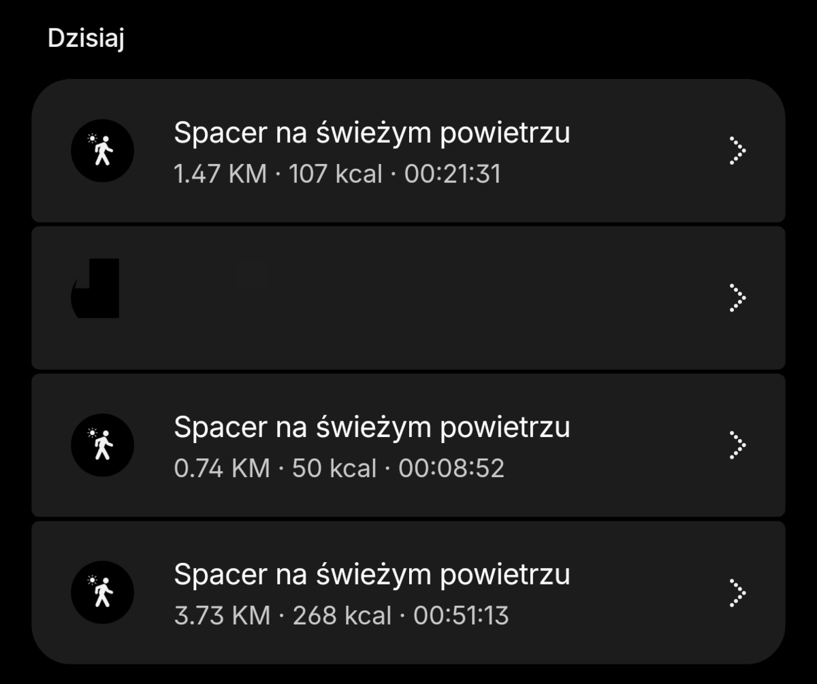Screen dimensions: 817x684
Task: Click the 1.47 KM distance text
Action: 219,174
